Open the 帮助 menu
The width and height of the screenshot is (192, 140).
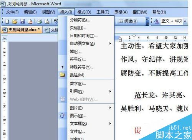click(159, 12)
